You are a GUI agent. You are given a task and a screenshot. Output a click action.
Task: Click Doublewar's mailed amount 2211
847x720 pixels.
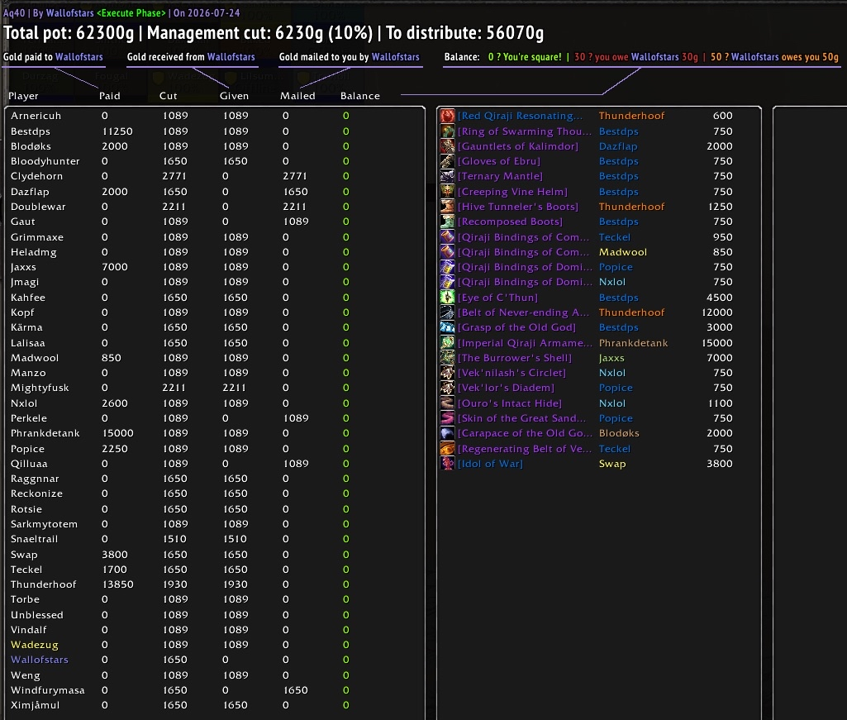point(294,207)
